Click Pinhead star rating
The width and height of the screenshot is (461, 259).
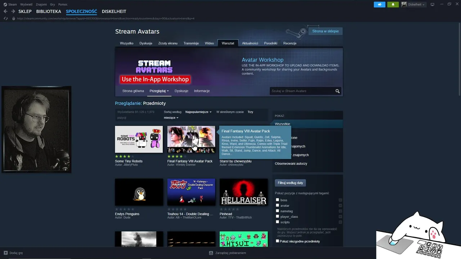229,209
